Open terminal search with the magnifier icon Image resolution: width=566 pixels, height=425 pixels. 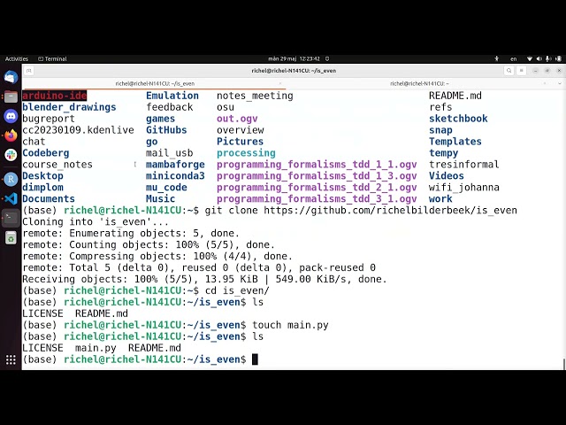(509, 71)
